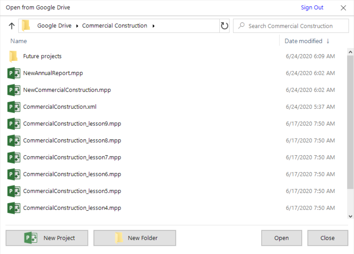Click date modified of lesson7.mpp

click(310, 157)
